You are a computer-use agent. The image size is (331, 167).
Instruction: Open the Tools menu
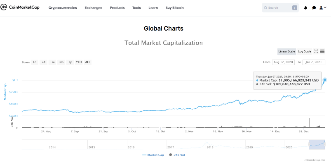pos(136,8)
